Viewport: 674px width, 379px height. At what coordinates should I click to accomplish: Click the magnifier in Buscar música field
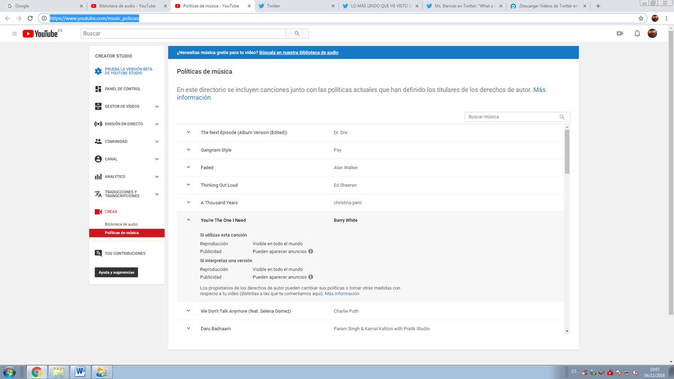pyautogui.click(x=562, y=117)
